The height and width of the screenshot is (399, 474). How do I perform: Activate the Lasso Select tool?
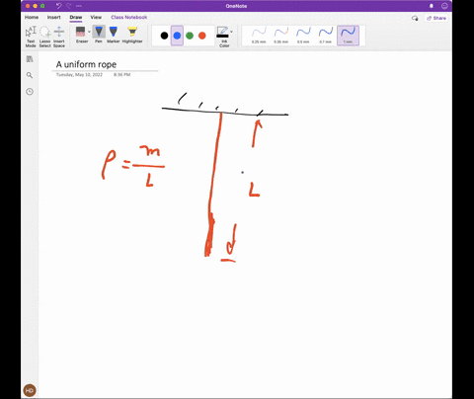click(44, 37)
